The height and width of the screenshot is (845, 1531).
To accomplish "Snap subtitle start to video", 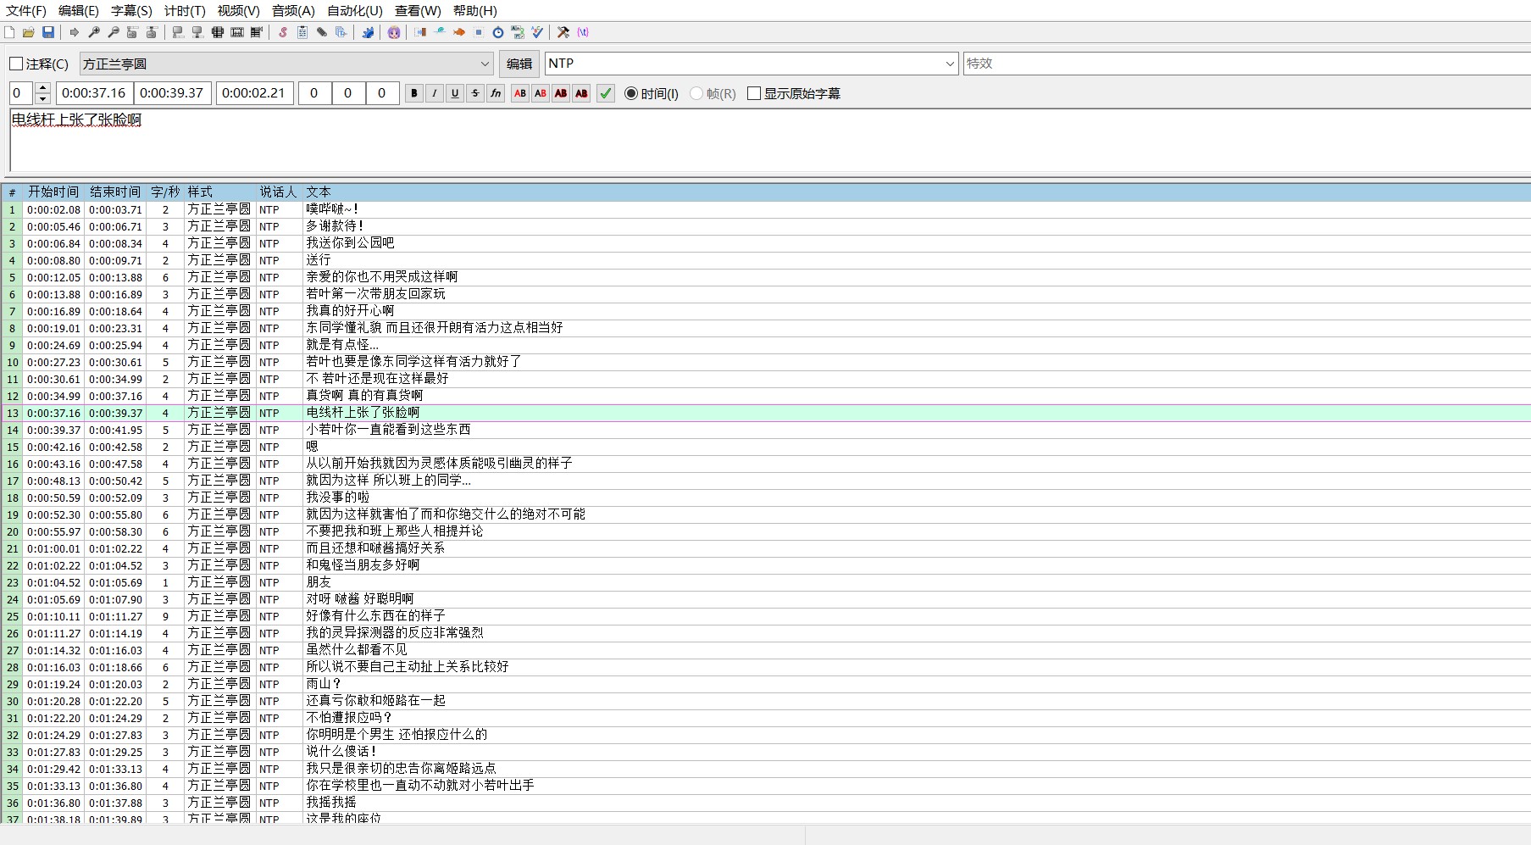I will (x=178, y=32).
